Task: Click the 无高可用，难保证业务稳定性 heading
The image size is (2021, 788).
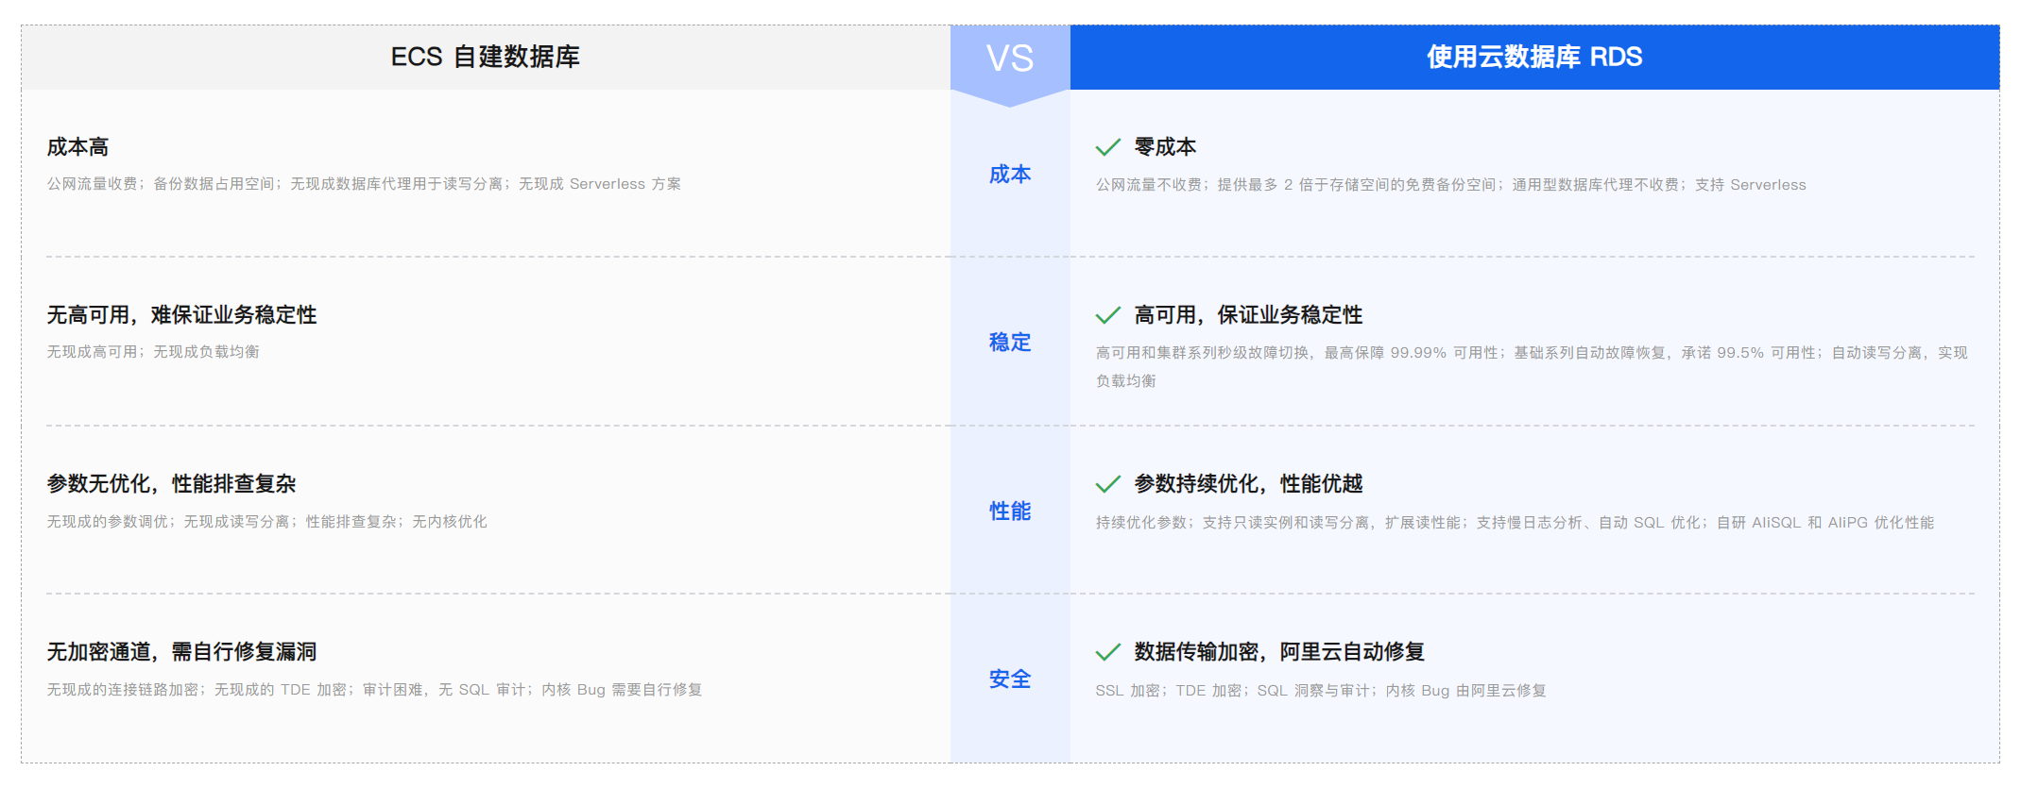Action: pyautogui.click(x=182, y=315)
